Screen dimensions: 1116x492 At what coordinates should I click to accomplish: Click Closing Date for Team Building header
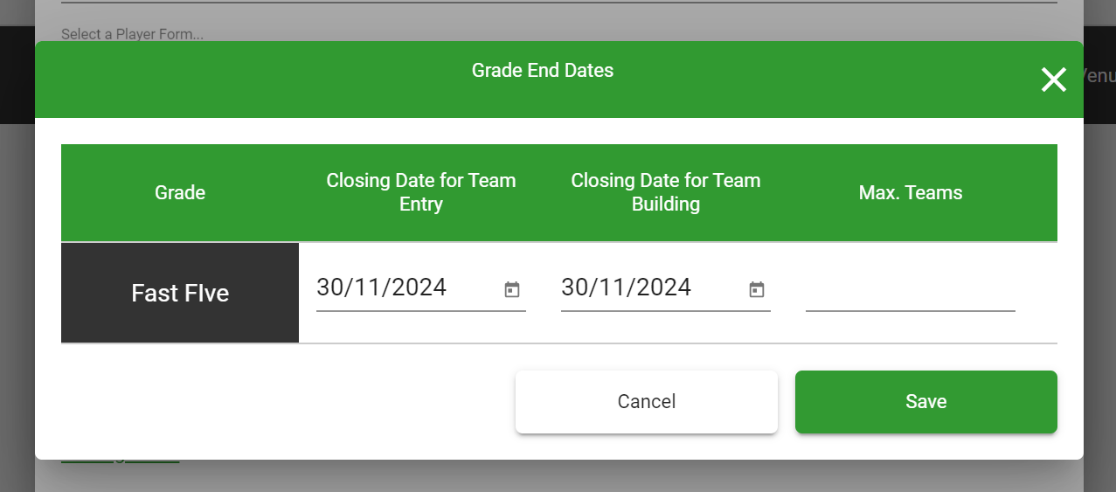(666, 192)
